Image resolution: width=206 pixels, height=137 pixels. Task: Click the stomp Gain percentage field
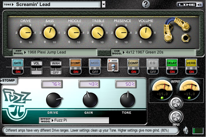tap(89, 84)
